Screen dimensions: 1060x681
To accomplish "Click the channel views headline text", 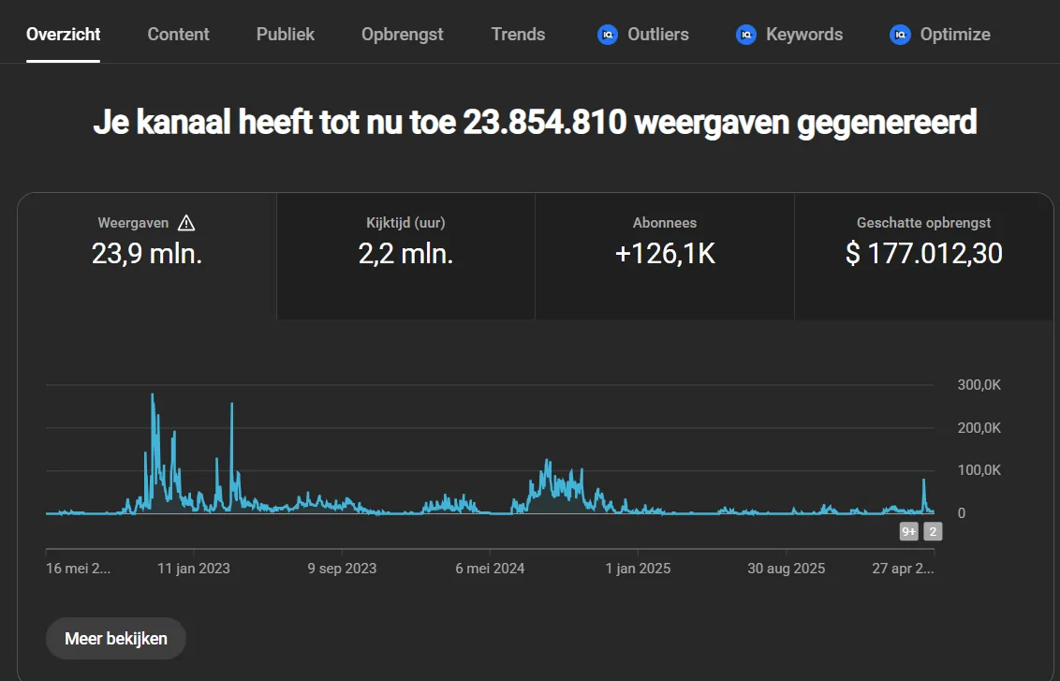I will click(535, 123).
